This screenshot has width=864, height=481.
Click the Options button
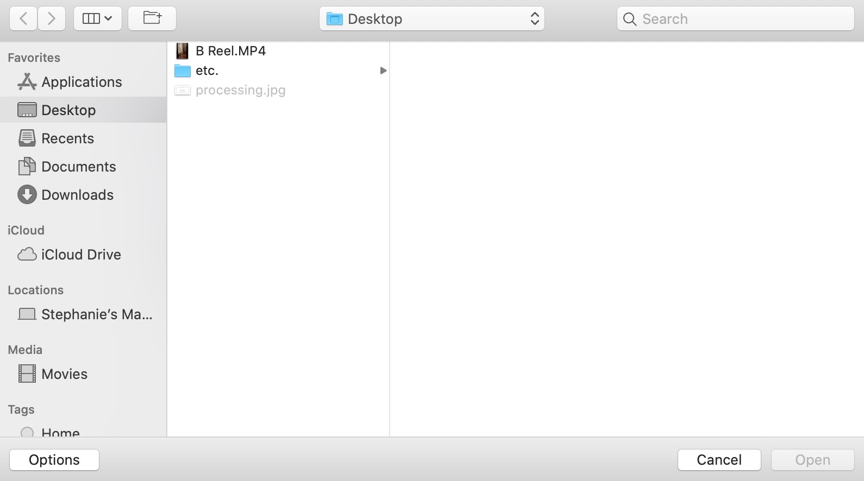54,460
